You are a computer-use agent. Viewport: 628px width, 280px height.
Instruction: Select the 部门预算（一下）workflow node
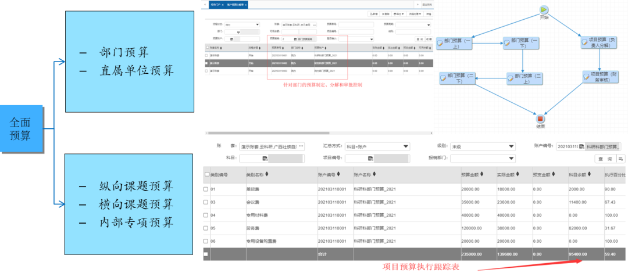pos(522,43)
